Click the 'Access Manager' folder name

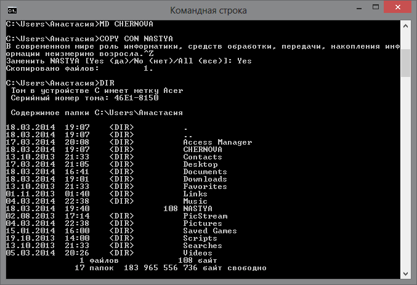(217, 142)
